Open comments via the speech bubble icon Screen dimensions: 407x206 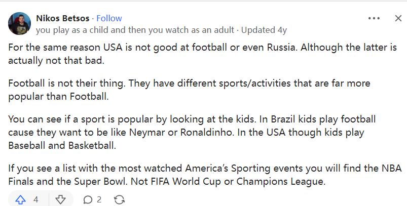[88, 199]
